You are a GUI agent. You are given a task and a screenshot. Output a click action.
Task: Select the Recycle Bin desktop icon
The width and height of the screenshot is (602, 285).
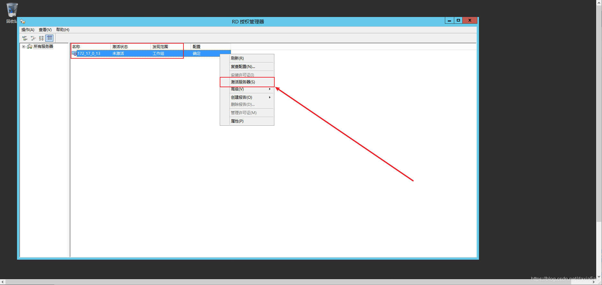click(12, 13)
